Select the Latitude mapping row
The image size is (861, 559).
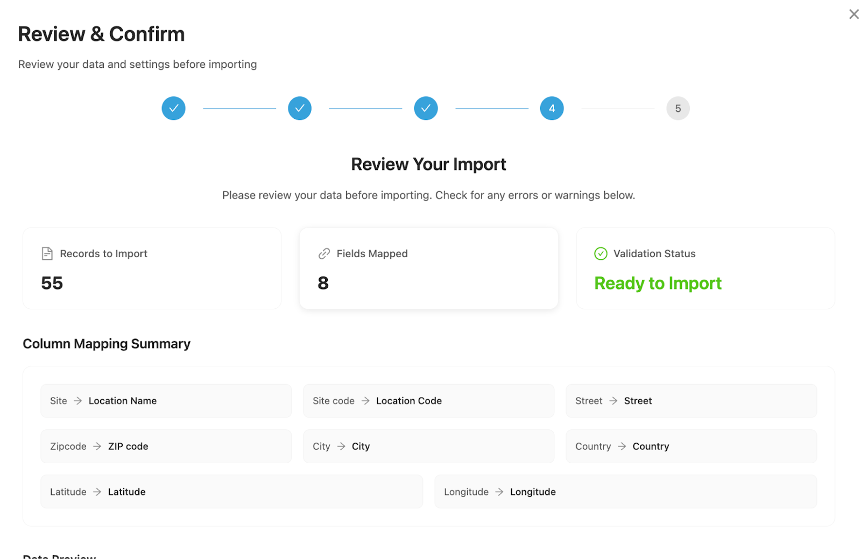(231, 492)
